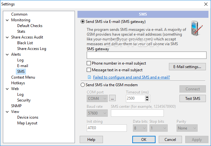Select the SMS tree item

pyautogui.click(x=21, y=72)
